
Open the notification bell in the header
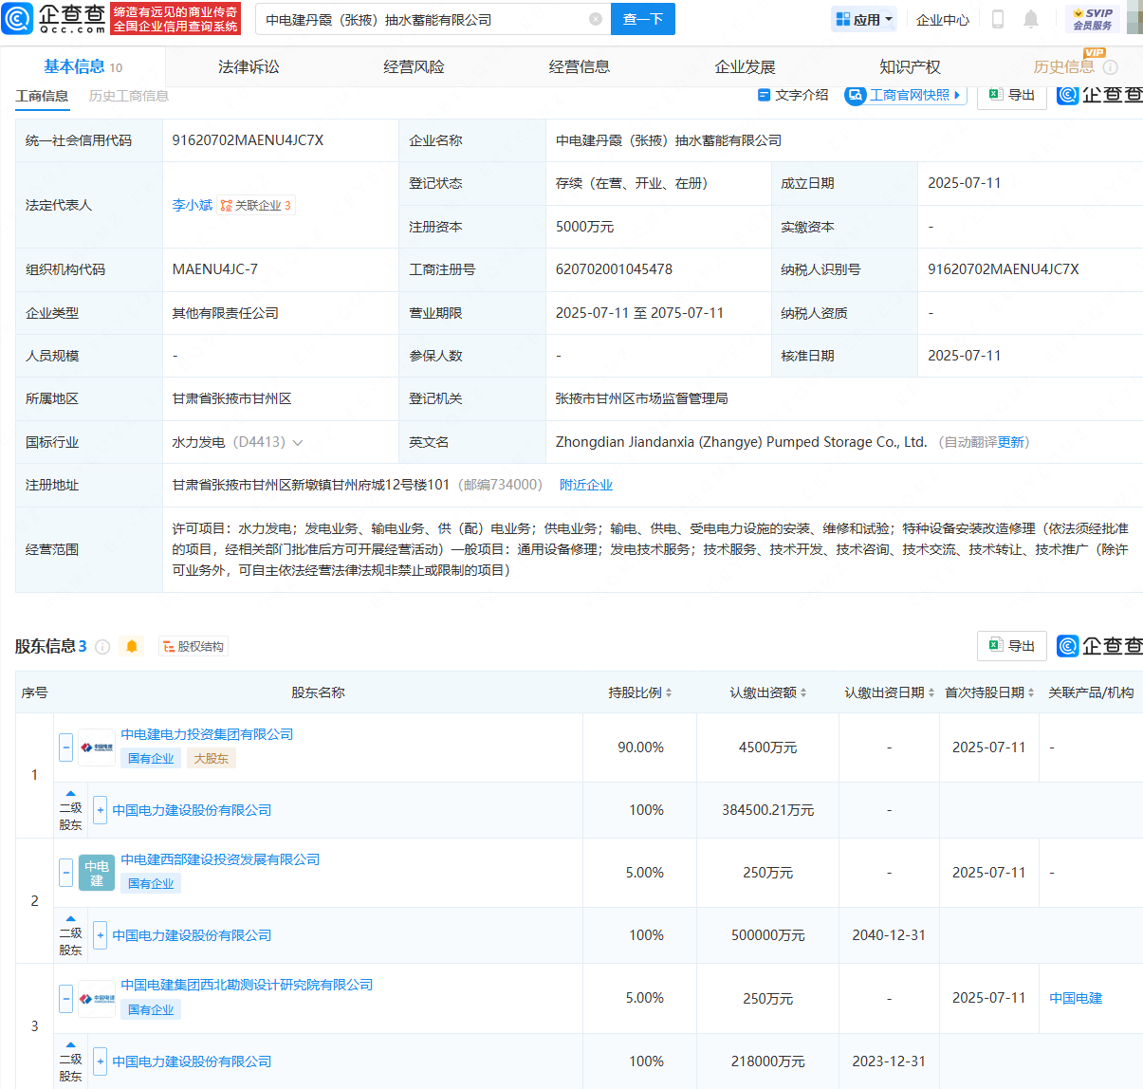[x=1031, y=19]
